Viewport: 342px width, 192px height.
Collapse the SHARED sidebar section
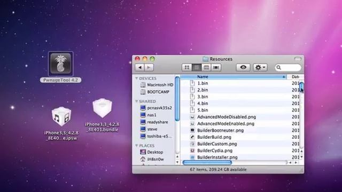coord(137,101)
